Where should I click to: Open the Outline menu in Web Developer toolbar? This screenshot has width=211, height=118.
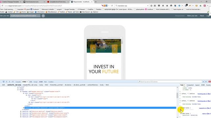[x=61, y=12]
